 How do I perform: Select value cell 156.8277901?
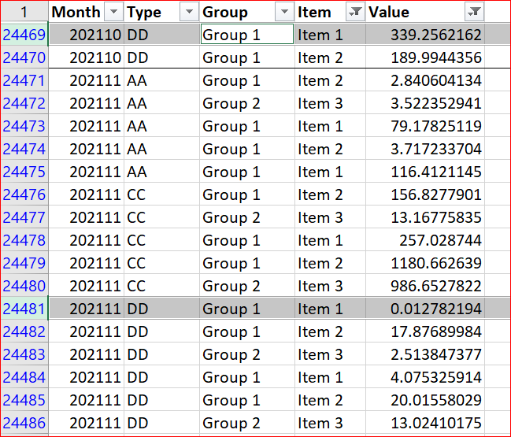coord(425,194)
